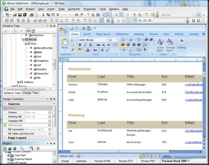Switch to Design Tree tab
This screenshot has height=165, width=209.
[30, 93]
